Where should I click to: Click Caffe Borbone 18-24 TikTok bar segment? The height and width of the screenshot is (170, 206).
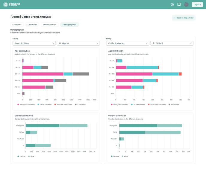click(142, 67)
